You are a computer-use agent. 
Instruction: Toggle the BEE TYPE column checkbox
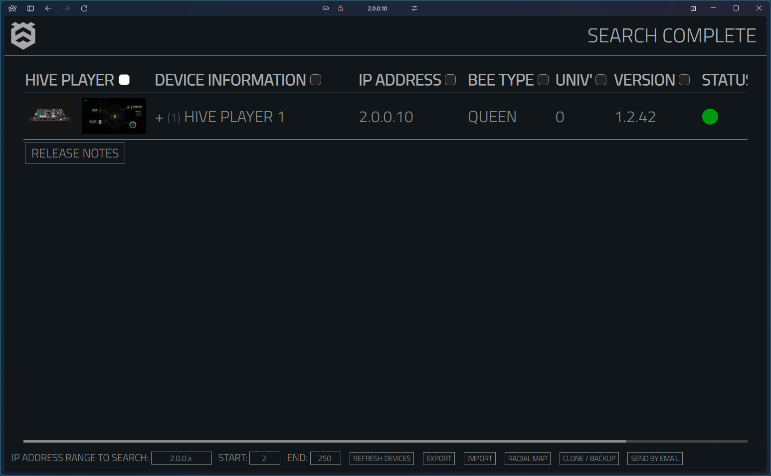point(543,80)
